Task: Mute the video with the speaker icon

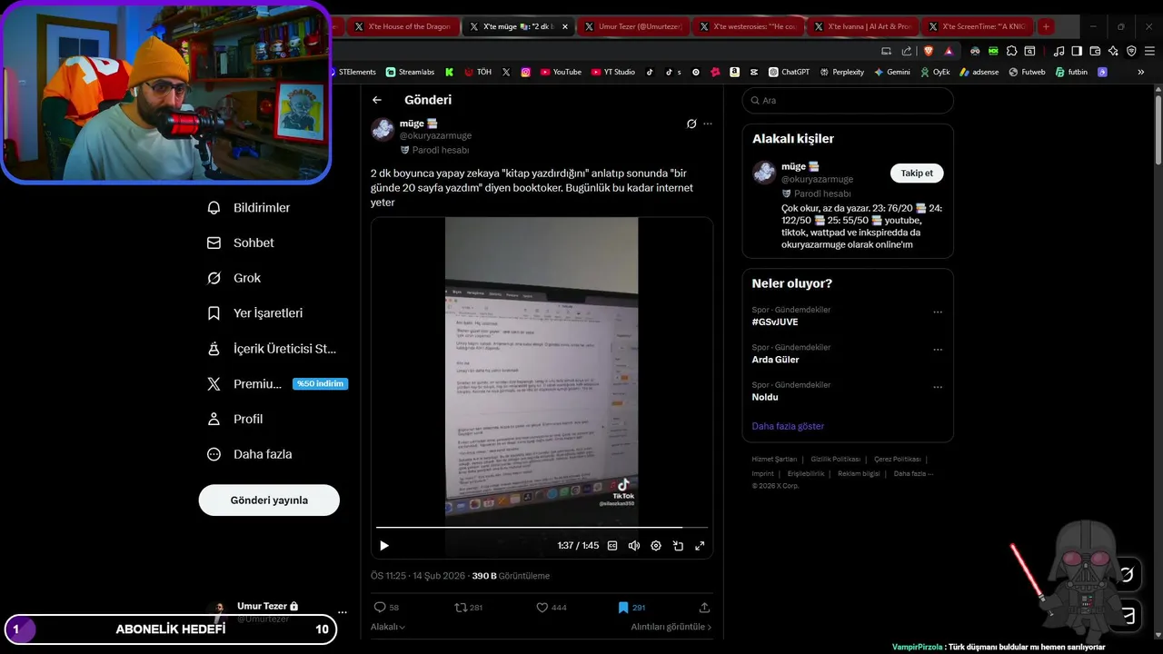Action: [634, 546]
